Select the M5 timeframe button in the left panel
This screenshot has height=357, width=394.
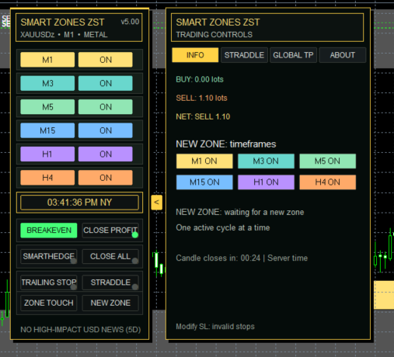(47, 107)
